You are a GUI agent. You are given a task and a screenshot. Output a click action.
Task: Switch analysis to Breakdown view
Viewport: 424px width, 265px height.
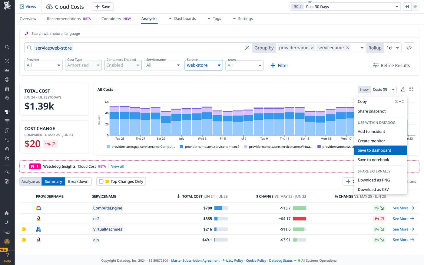point(78,182)
